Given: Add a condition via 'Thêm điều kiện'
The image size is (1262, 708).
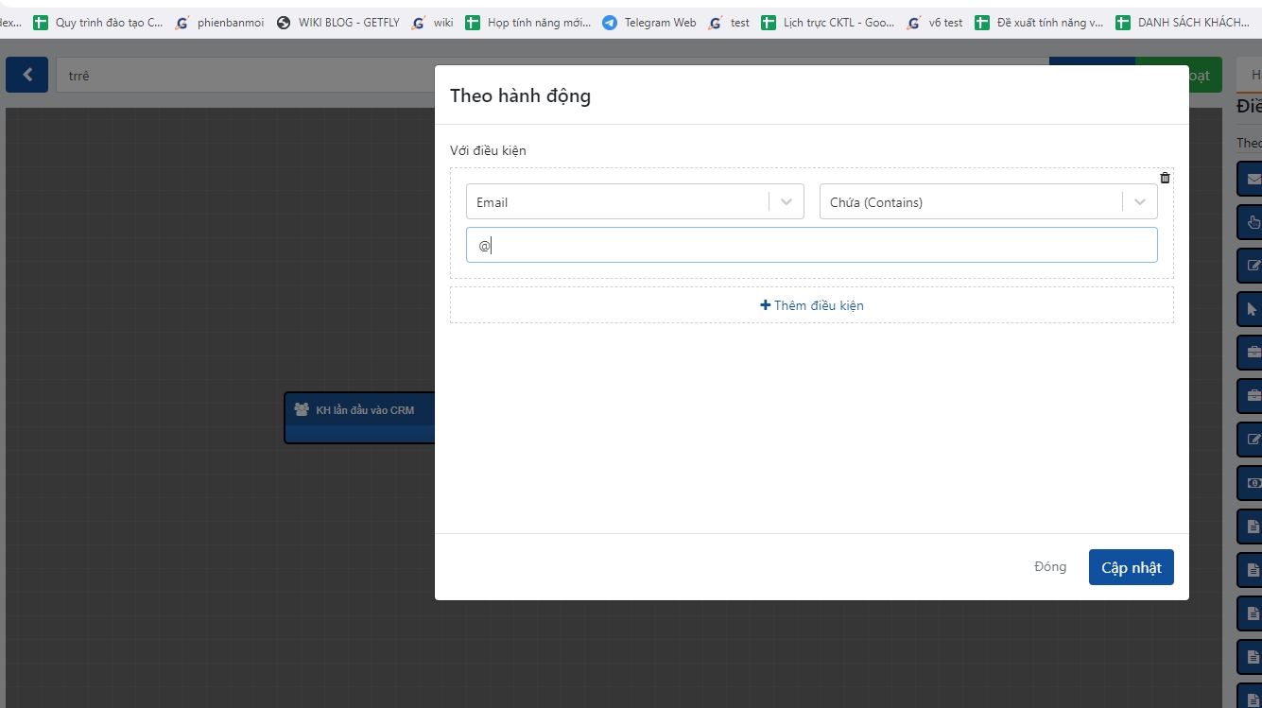Looking at the screenshot, I should tap(812, 305).
